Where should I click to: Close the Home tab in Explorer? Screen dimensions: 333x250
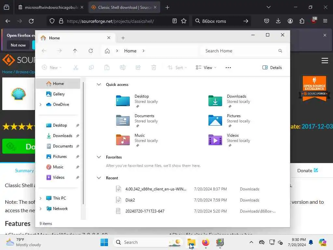pyautogui.click(x=109, y=38)
